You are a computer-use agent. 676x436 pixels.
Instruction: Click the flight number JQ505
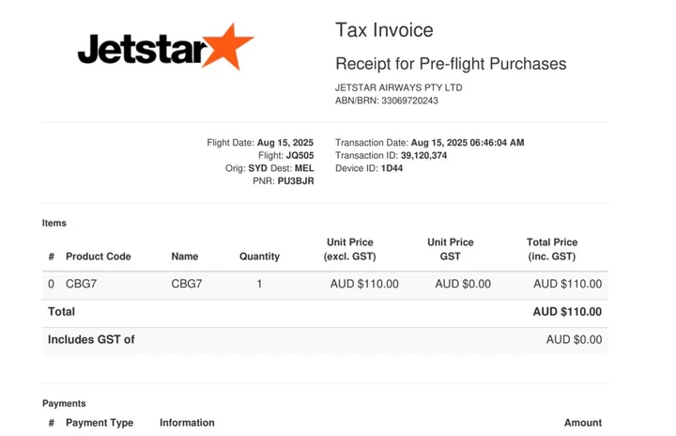pyautogui.click(x=300, y=156)
